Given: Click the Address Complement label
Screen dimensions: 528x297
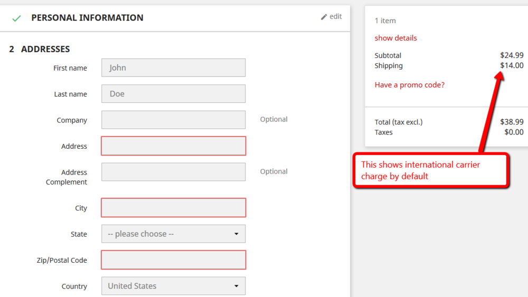Looking at the screenshot, I should (x=67, y=177).
